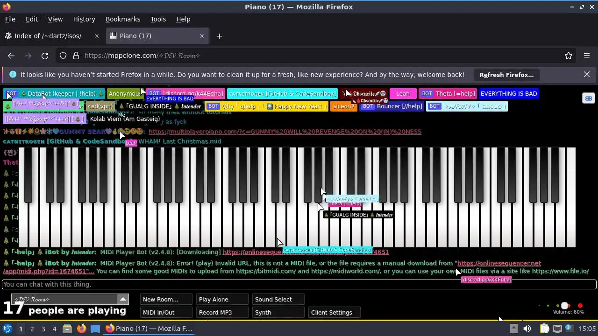The image size is (598, 336).
Task: Click the Bouncer [//help] bot name tag
Action: tap(392, 106)
